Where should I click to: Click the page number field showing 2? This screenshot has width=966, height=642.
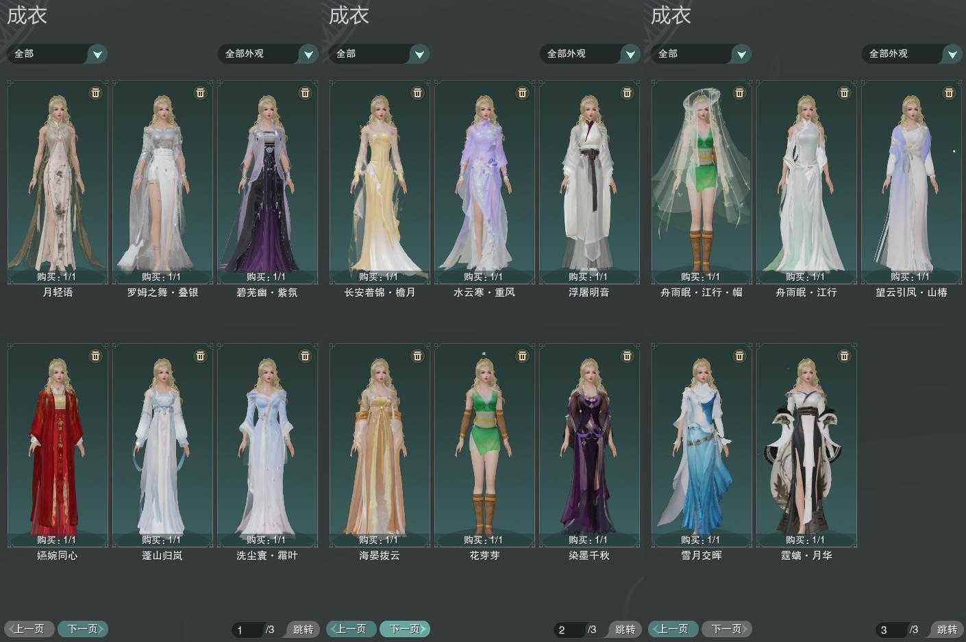pos(570,630)
